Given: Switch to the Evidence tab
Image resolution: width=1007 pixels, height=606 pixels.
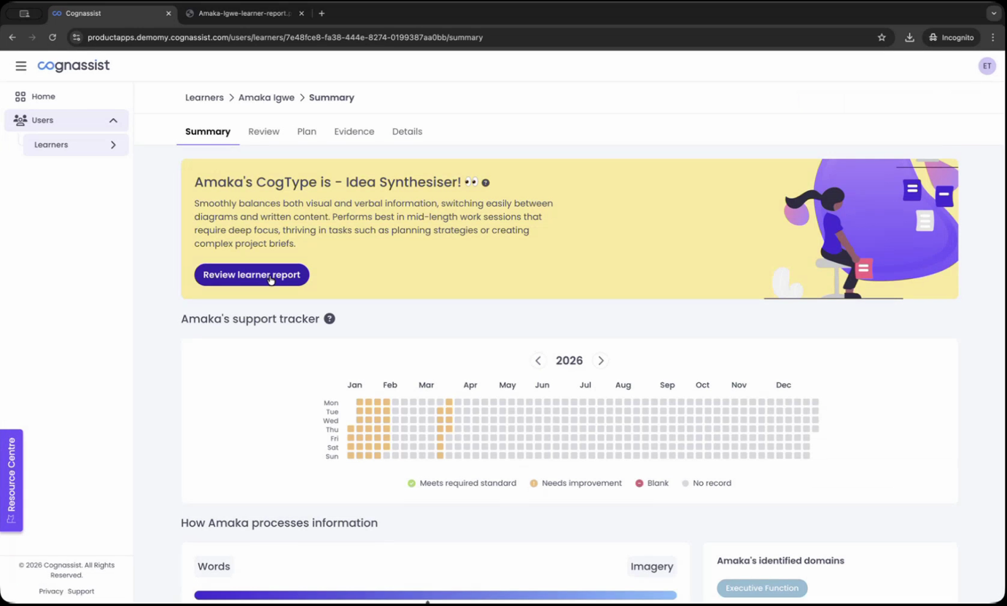Looking at the screenshot, I should coord(354,131).
